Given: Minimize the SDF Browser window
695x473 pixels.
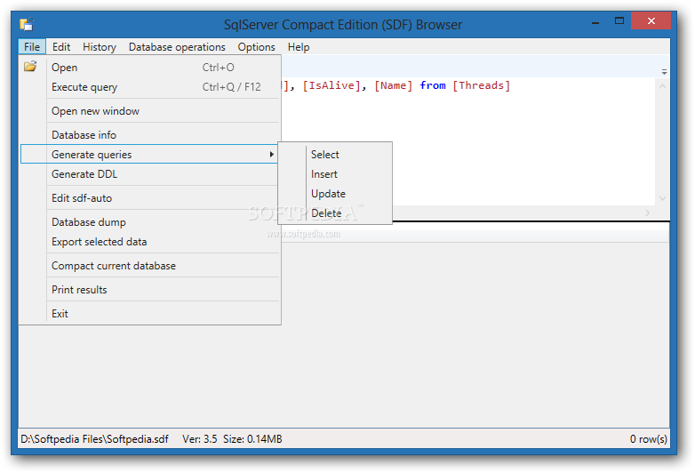Looking at the screenshot, I should (x=595, y=21).
